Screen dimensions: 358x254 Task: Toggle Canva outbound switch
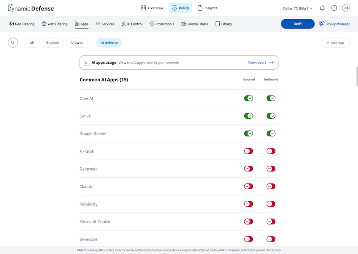point(271,116)
